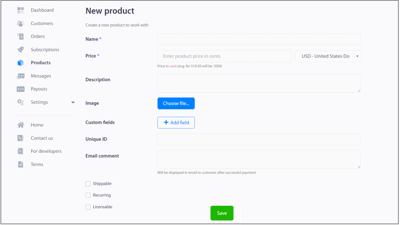Click the Description field label

pos(98,80)
